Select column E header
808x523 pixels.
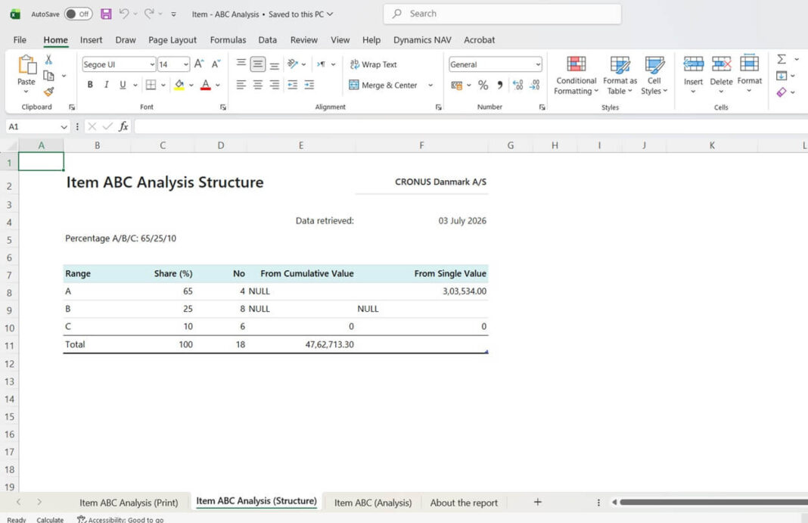301,145
